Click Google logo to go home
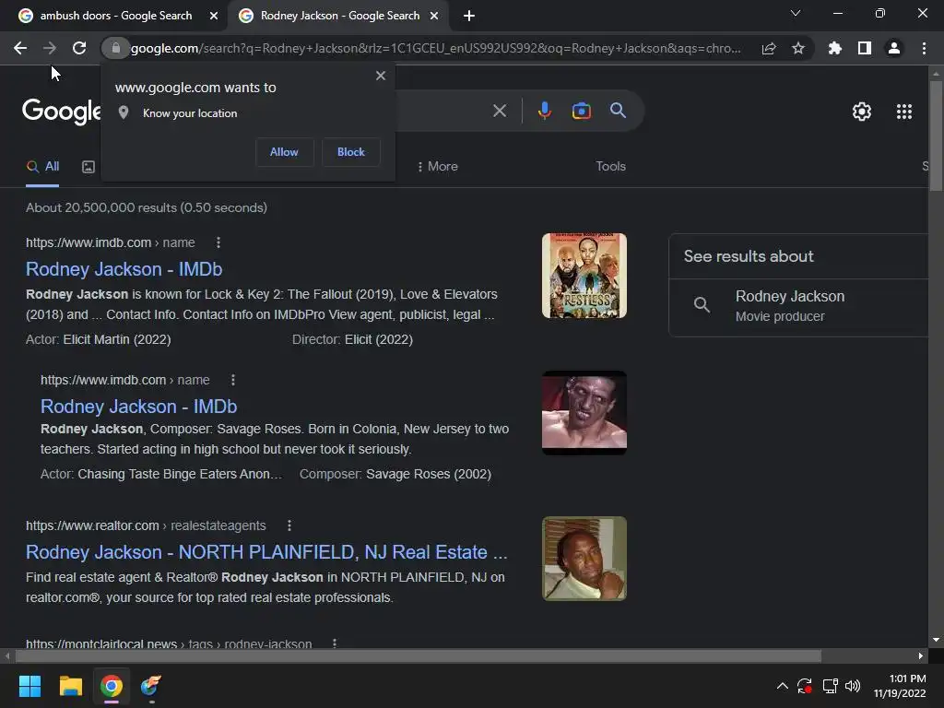Viewport: 944px width, 708px height. tap(62, 112)
